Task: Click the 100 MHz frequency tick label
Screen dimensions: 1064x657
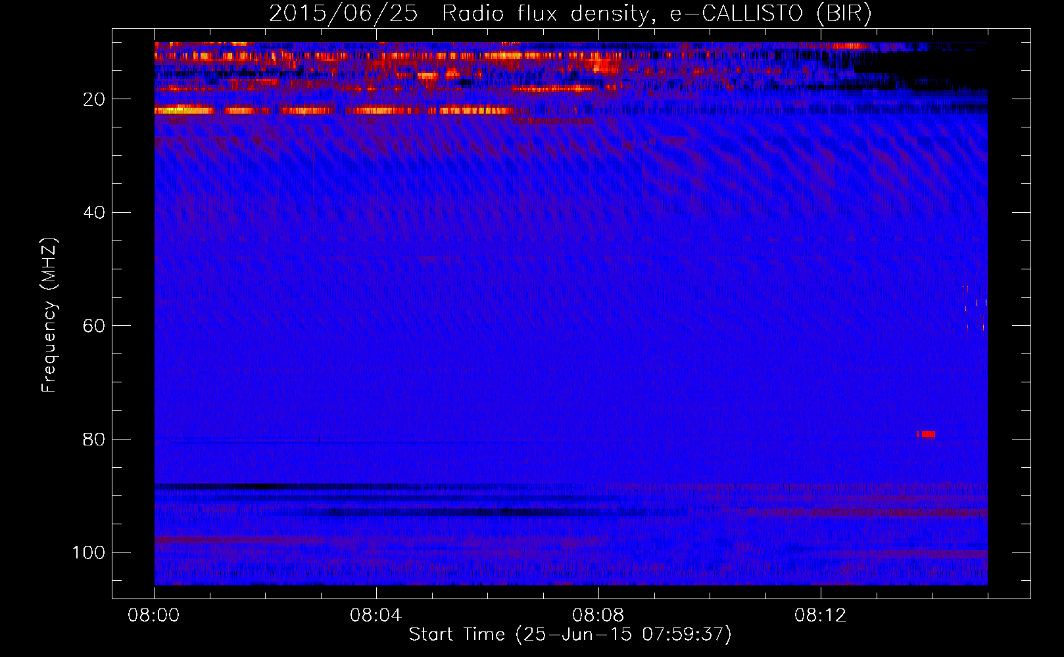Action: coord(89,553)
